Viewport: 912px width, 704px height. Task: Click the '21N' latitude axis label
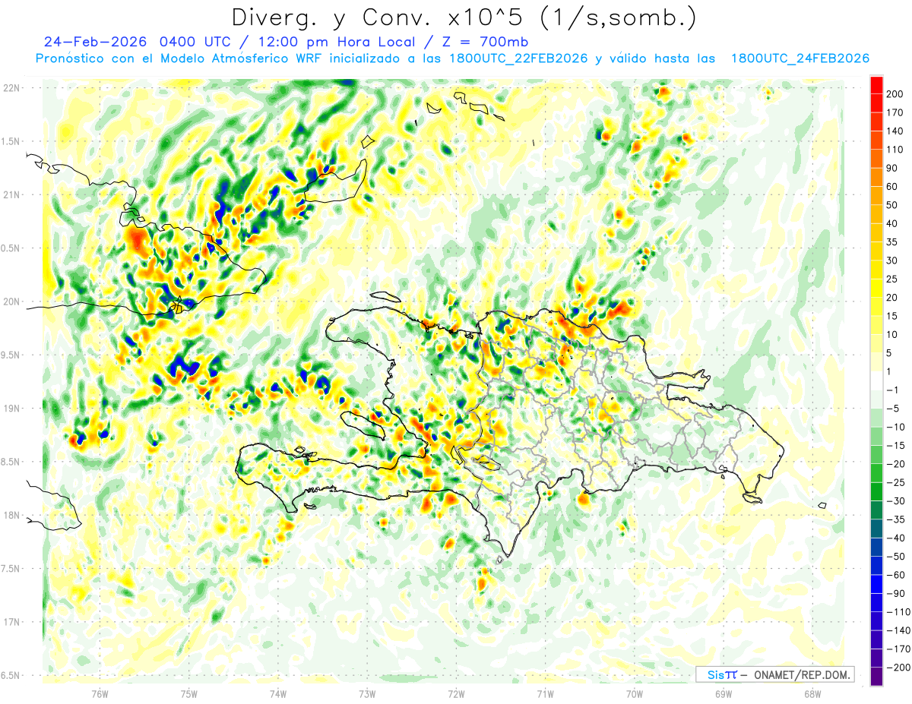click(11, 194)
